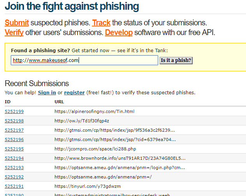Click the Sign in link

coord(47,92)
